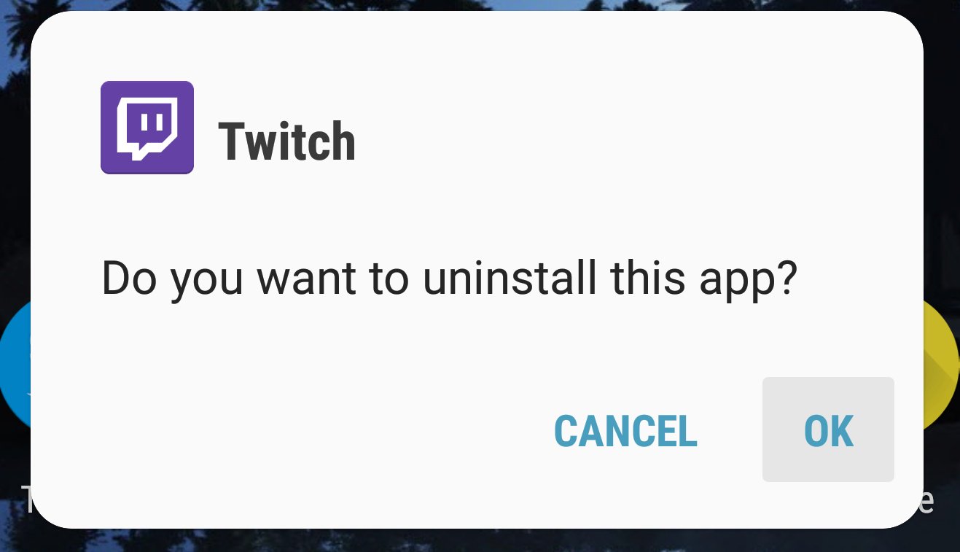Click the Twitch app name title
Image resolution: width=960 pixels, height=552 pixels.
coord(286,141)
